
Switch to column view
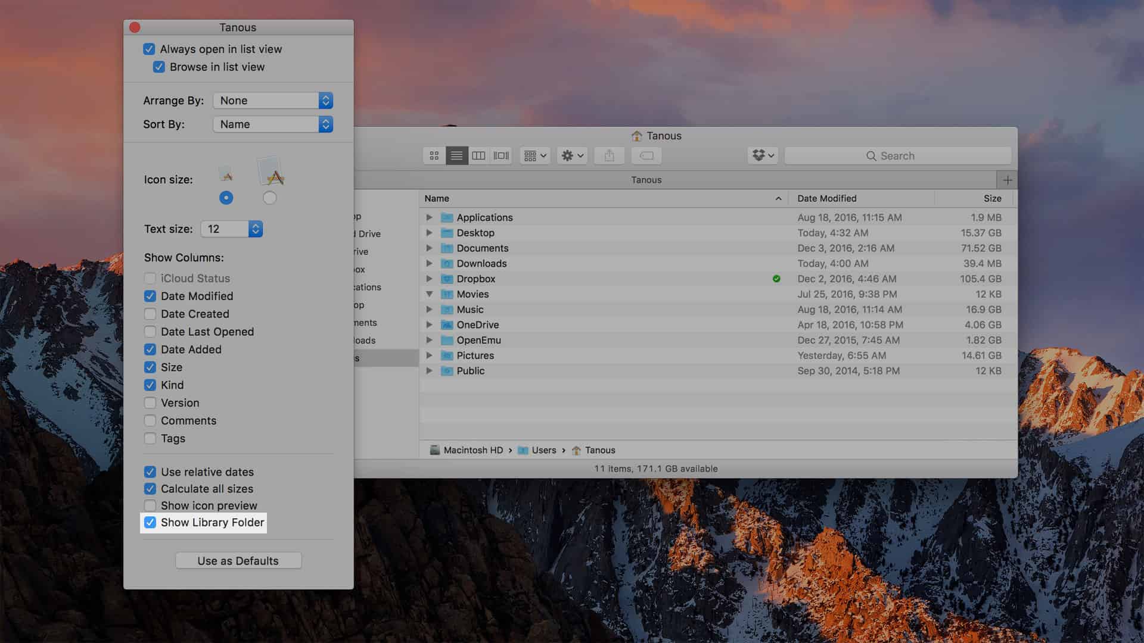478,155
